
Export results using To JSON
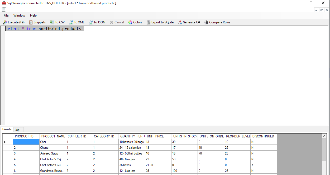[97, 22]
